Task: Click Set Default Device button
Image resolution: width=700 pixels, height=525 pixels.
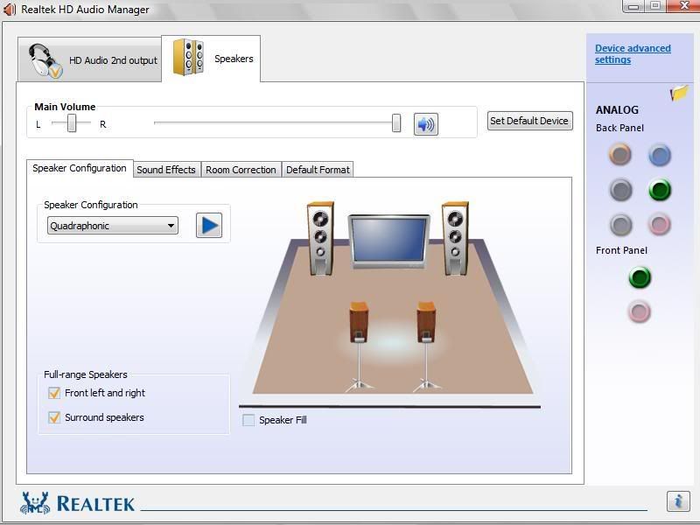Action: click(x=529, y=121)
